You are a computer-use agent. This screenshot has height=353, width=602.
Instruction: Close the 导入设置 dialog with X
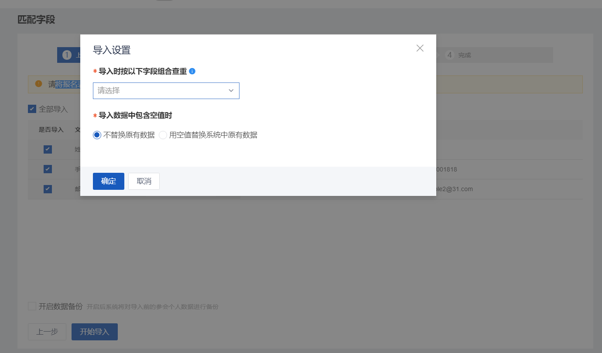coord(420,48)
